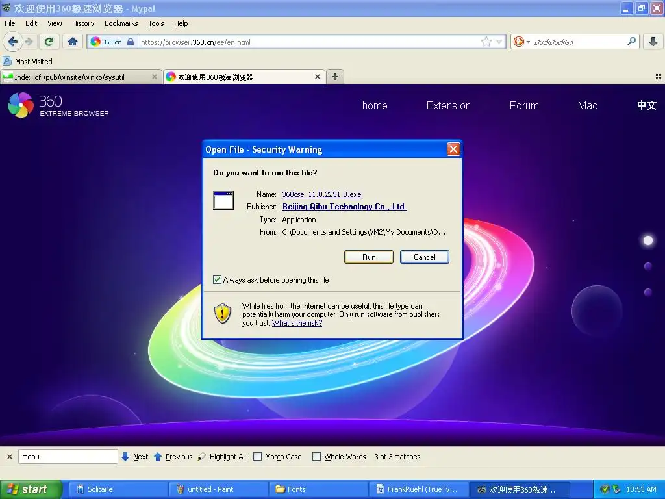Close the 360 browser tab
Screen dimensions: 665x499
point(317,77)
